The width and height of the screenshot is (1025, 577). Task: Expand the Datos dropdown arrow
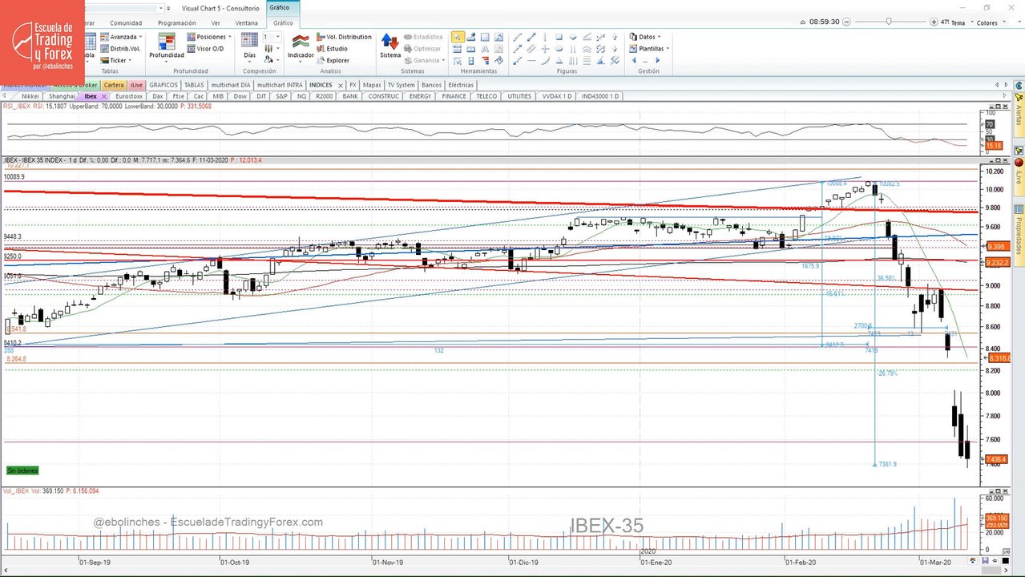pyautogui.click(x=659, y=37)
